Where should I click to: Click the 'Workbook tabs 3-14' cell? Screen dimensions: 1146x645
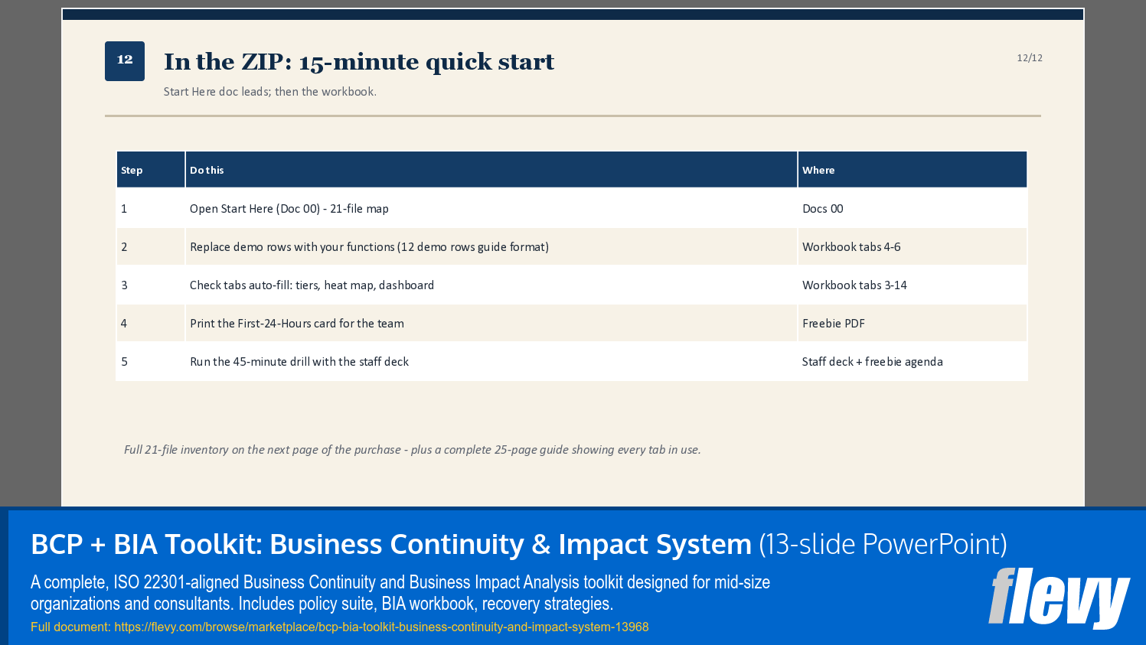point(913,285)
